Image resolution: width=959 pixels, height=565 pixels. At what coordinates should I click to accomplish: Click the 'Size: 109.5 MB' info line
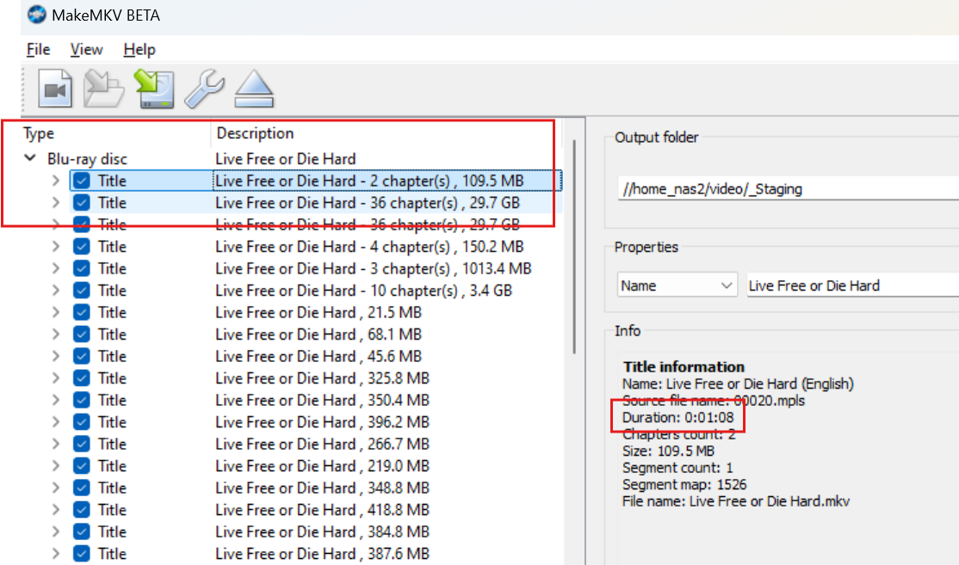click(x=669, y=451)
